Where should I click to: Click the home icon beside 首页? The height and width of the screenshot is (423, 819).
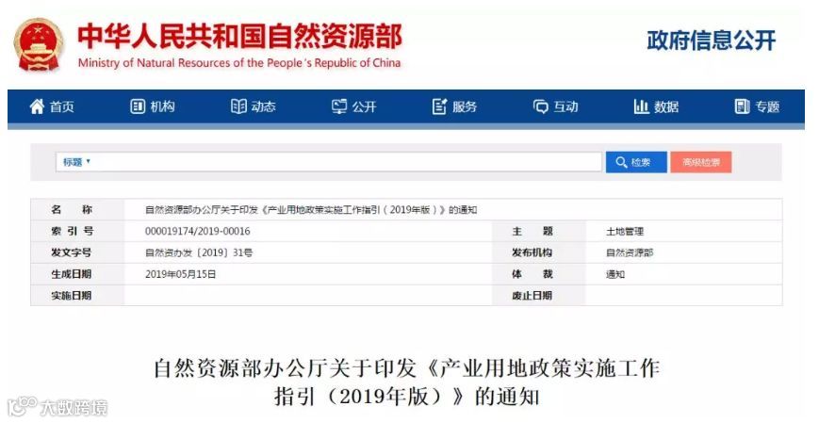[x=37, y=106]
